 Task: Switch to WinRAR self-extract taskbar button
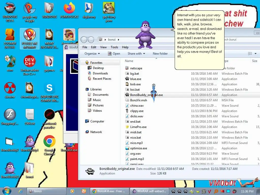click(149, 191)
